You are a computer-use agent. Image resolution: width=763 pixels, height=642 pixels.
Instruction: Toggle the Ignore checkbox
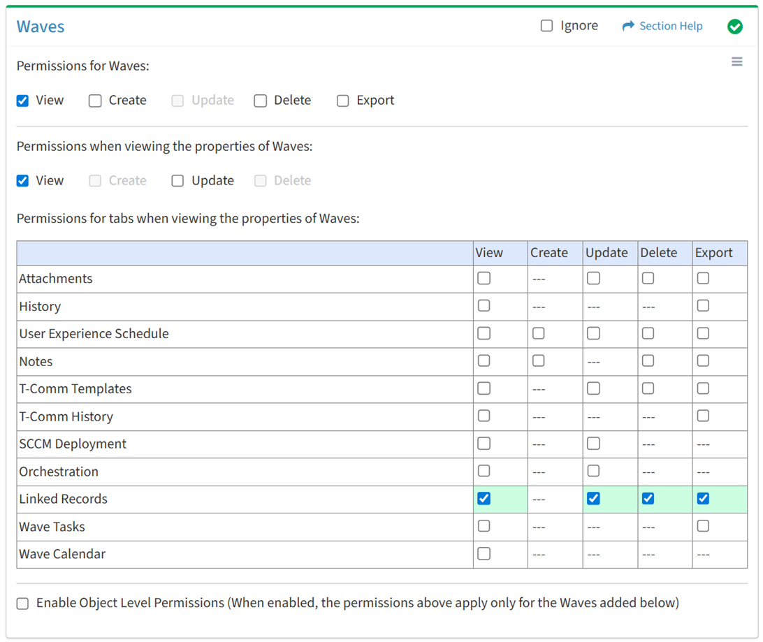coord(546,26)
